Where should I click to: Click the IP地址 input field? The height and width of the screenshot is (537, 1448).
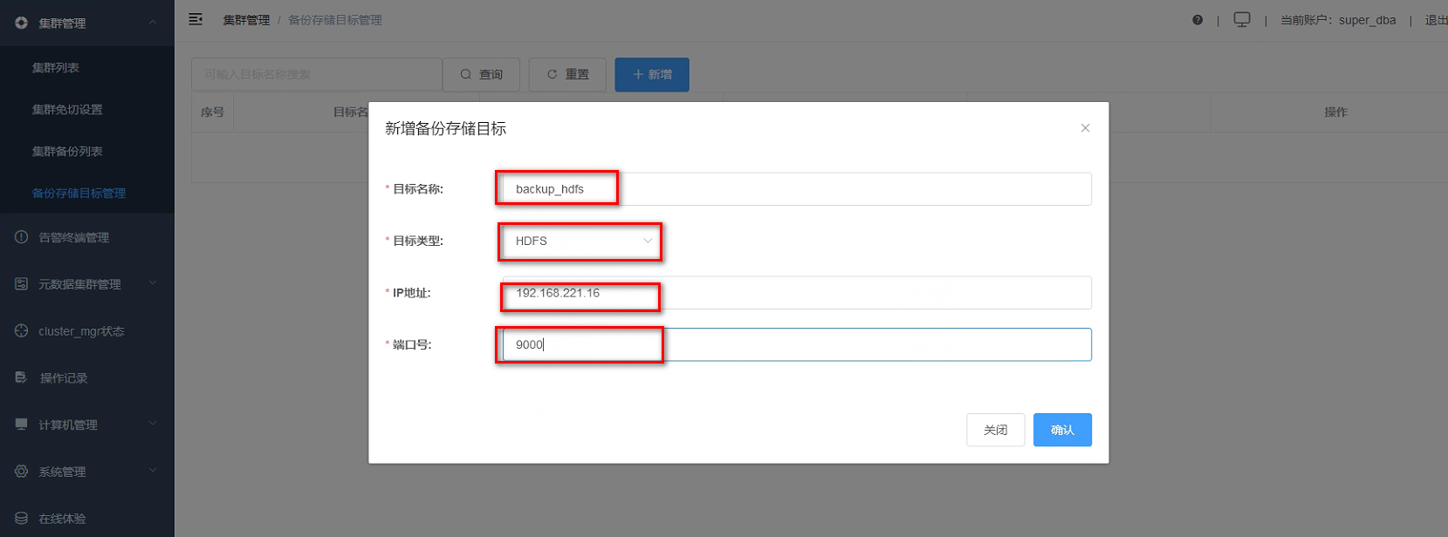(797, 293)
